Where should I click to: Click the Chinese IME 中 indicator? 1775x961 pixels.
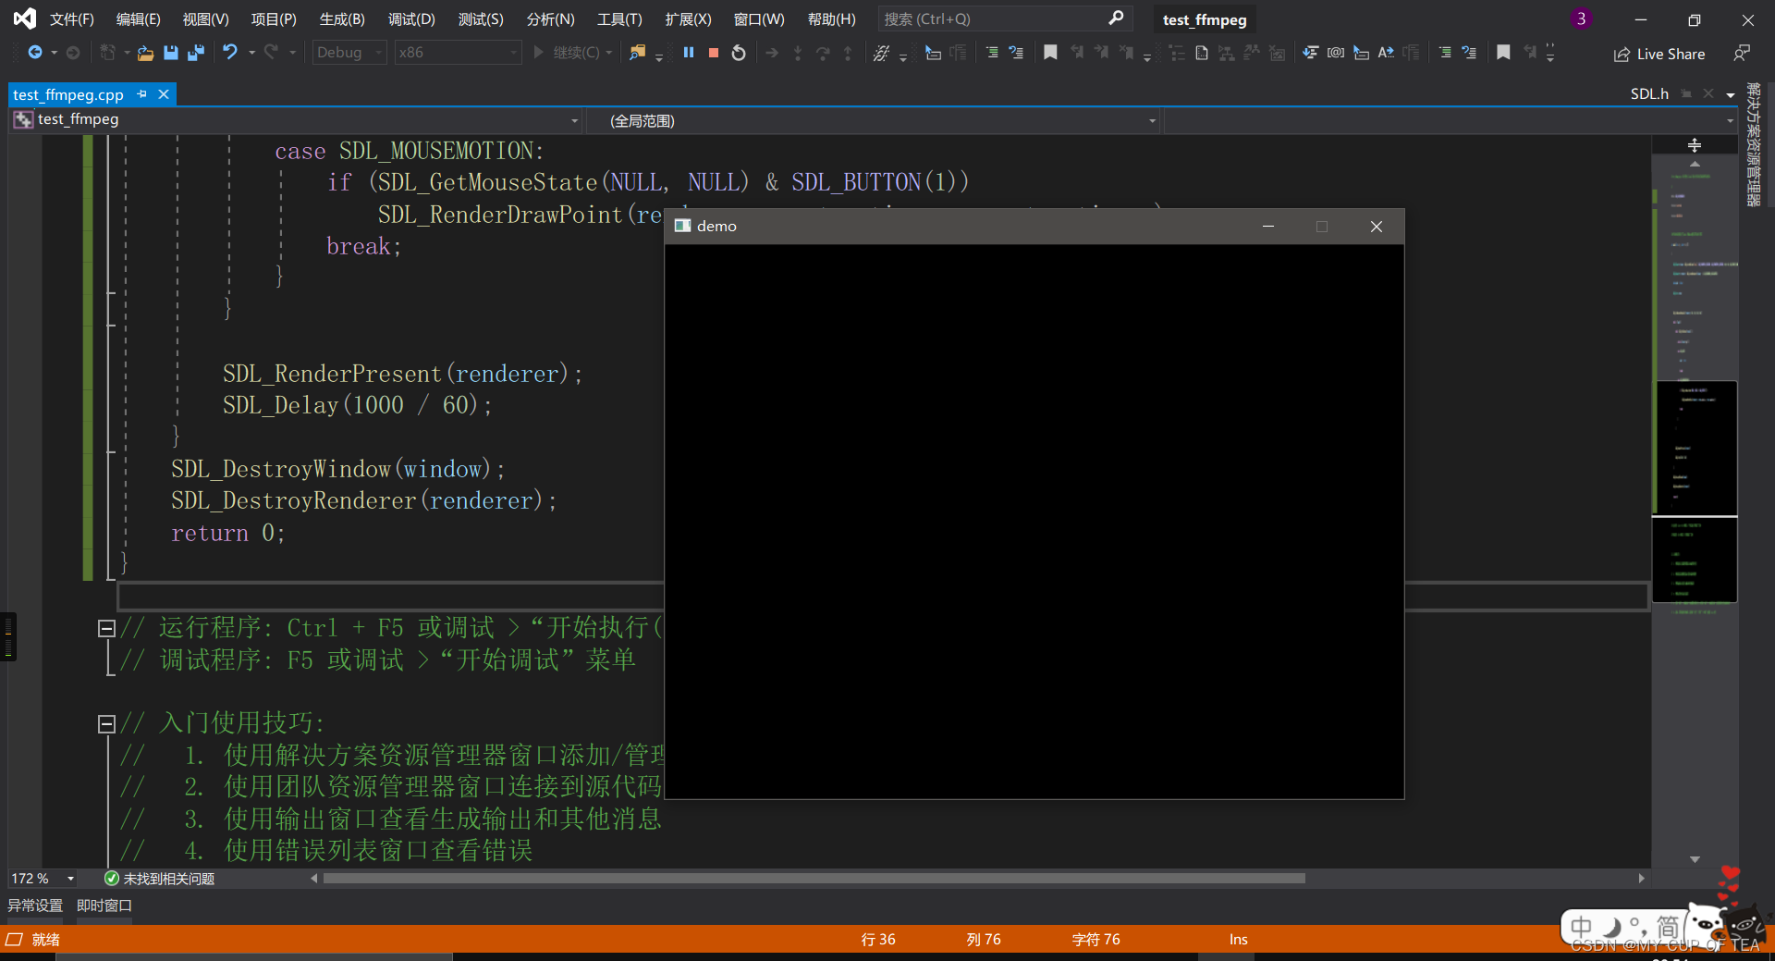pos(1582,927)
